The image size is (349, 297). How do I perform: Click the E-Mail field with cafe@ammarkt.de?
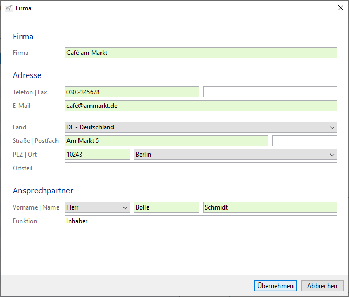point(201,106)
